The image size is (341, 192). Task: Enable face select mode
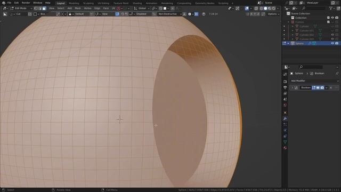[x=44, y=9]
